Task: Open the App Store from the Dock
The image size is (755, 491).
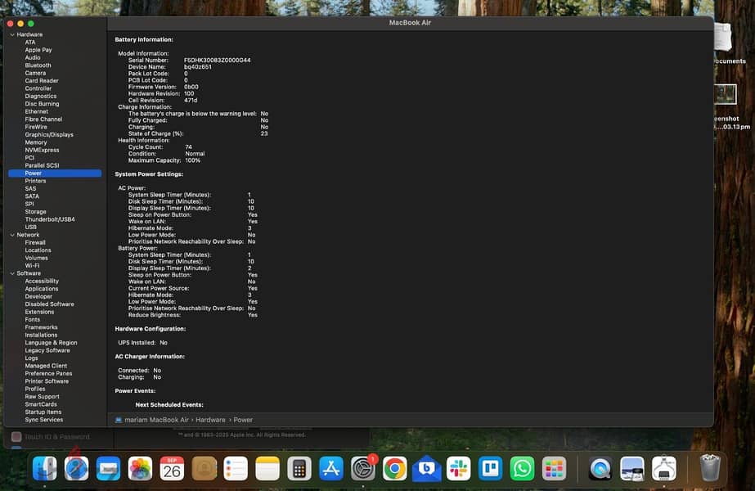Action: pyautogui.click(x=331, y=468)
